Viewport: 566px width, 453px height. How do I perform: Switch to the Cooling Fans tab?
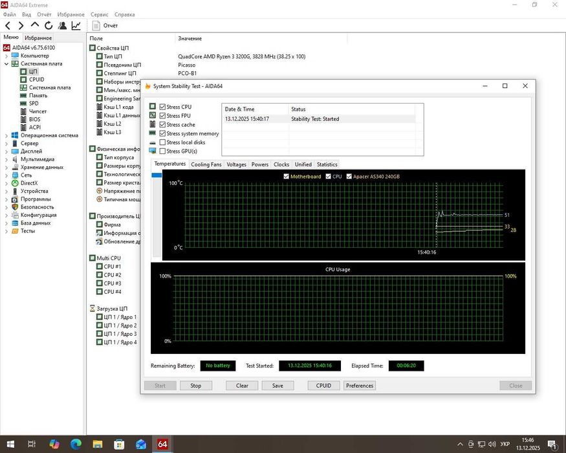point(206,164)
